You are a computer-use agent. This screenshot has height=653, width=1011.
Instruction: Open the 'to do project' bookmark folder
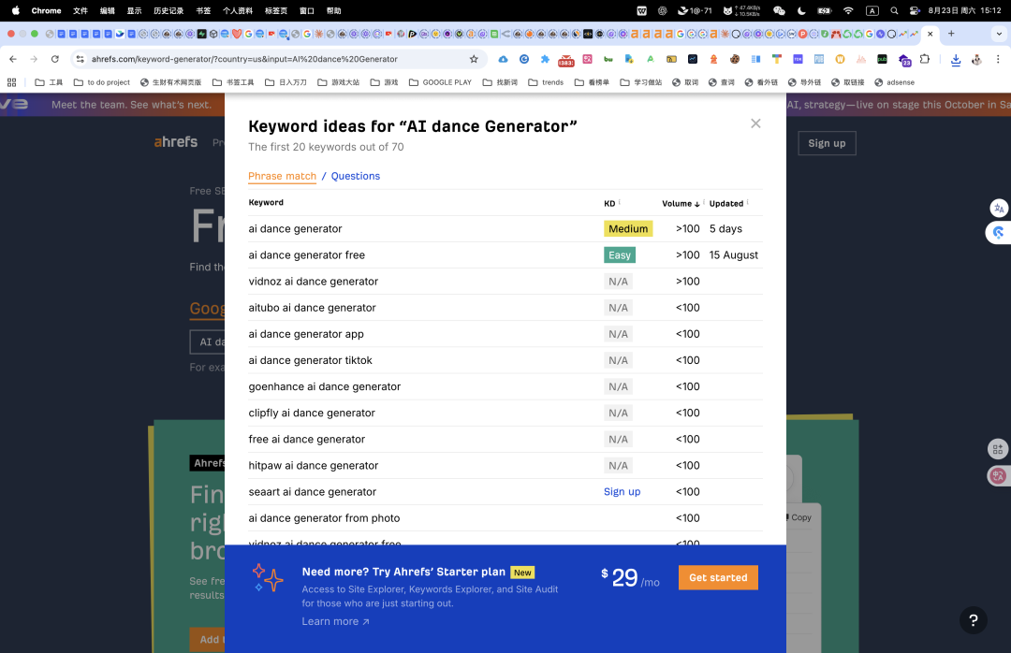(102, 82)
